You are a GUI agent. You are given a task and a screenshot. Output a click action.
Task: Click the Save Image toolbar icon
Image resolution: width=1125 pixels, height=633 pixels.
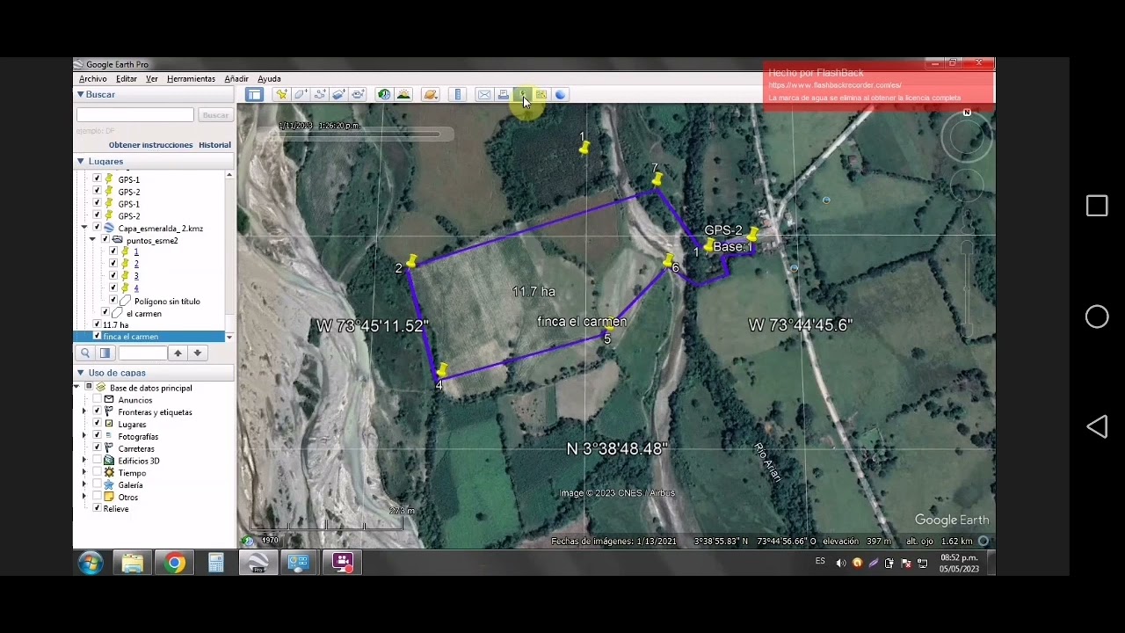point(522,95)
